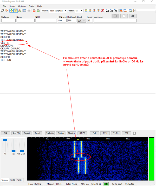
Task: Click the music note icon in toolbar
Action: 2,11
